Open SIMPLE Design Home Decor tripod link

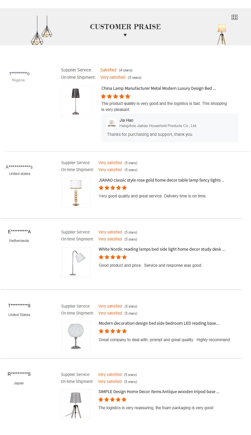coord(159,392)
